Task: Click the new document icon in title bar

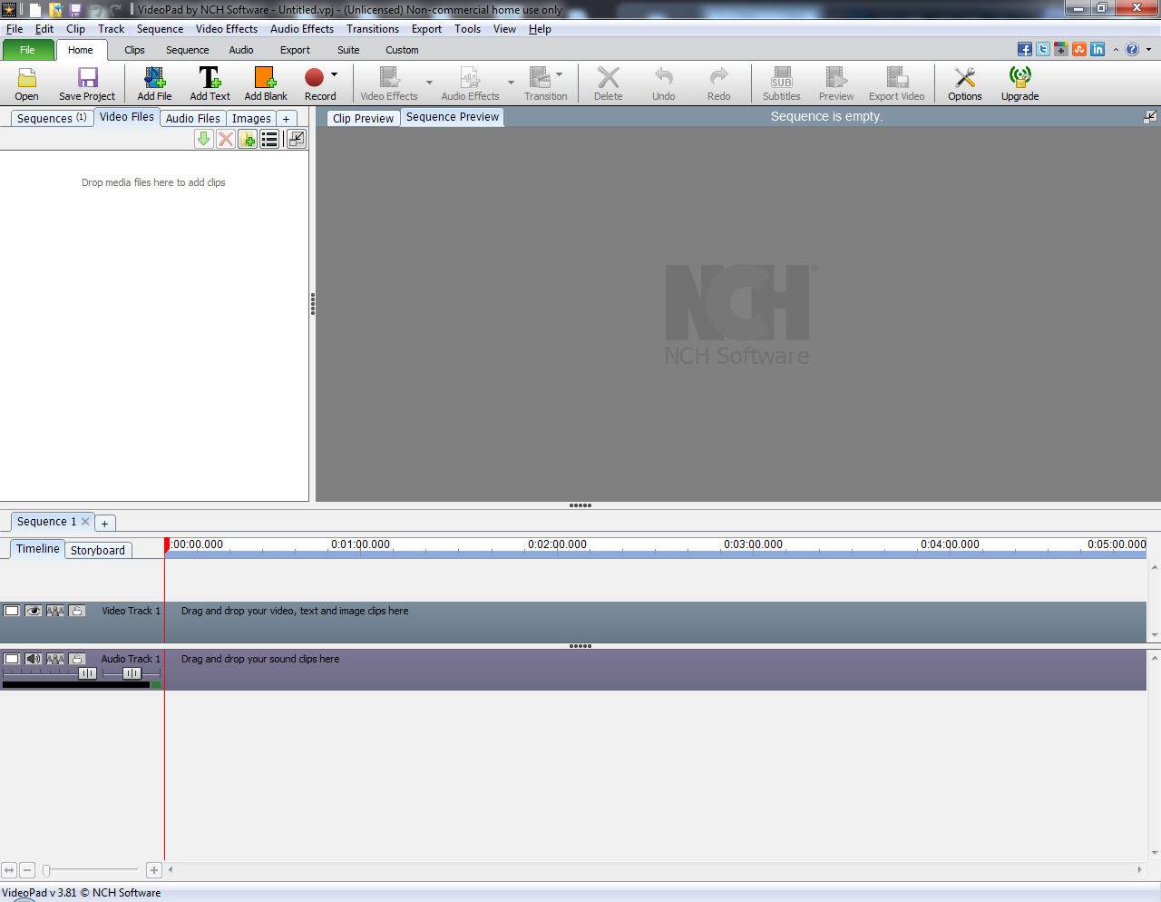Action: [34, 10]
